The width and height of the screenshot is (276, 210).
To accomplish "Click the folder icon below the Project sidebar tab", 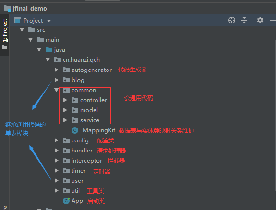I will 5,47.
